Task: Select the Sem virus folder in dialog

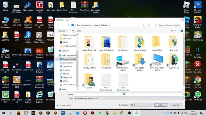Action: [173, 43]
